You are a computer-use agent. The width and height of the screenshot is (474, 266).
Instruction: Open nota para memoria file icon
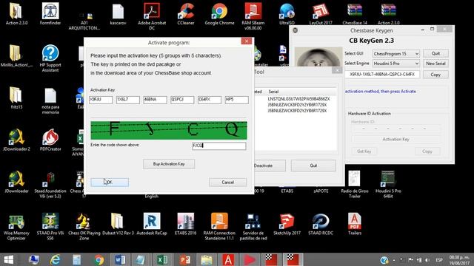[50, 100]
